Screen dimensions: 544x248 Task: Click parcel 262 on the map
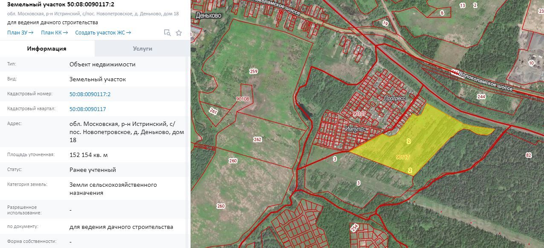[257, 140]
